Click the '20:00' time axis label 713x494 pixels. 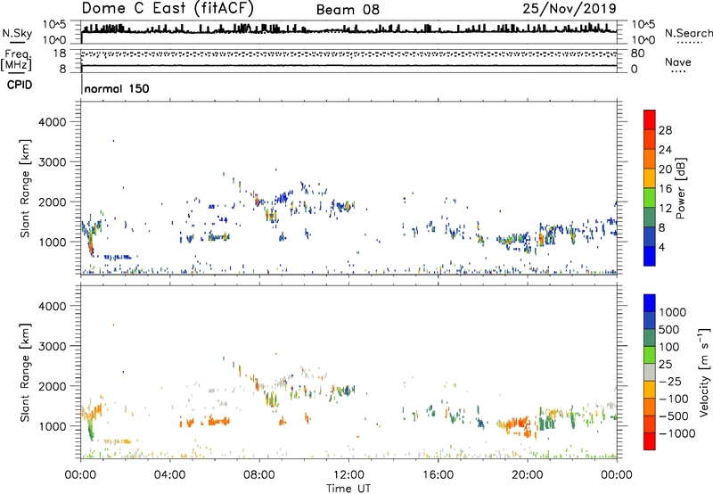[527, 475]
